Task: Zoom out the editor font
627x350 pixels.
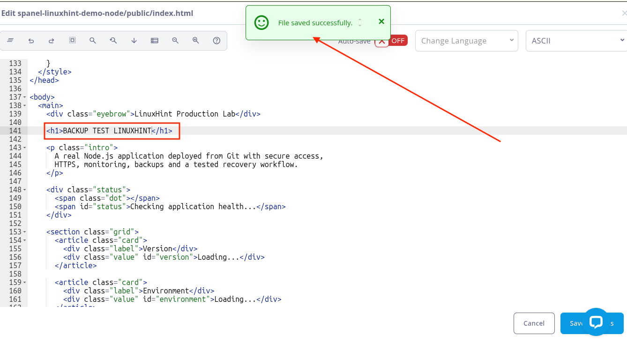Action: pos(175,41)
